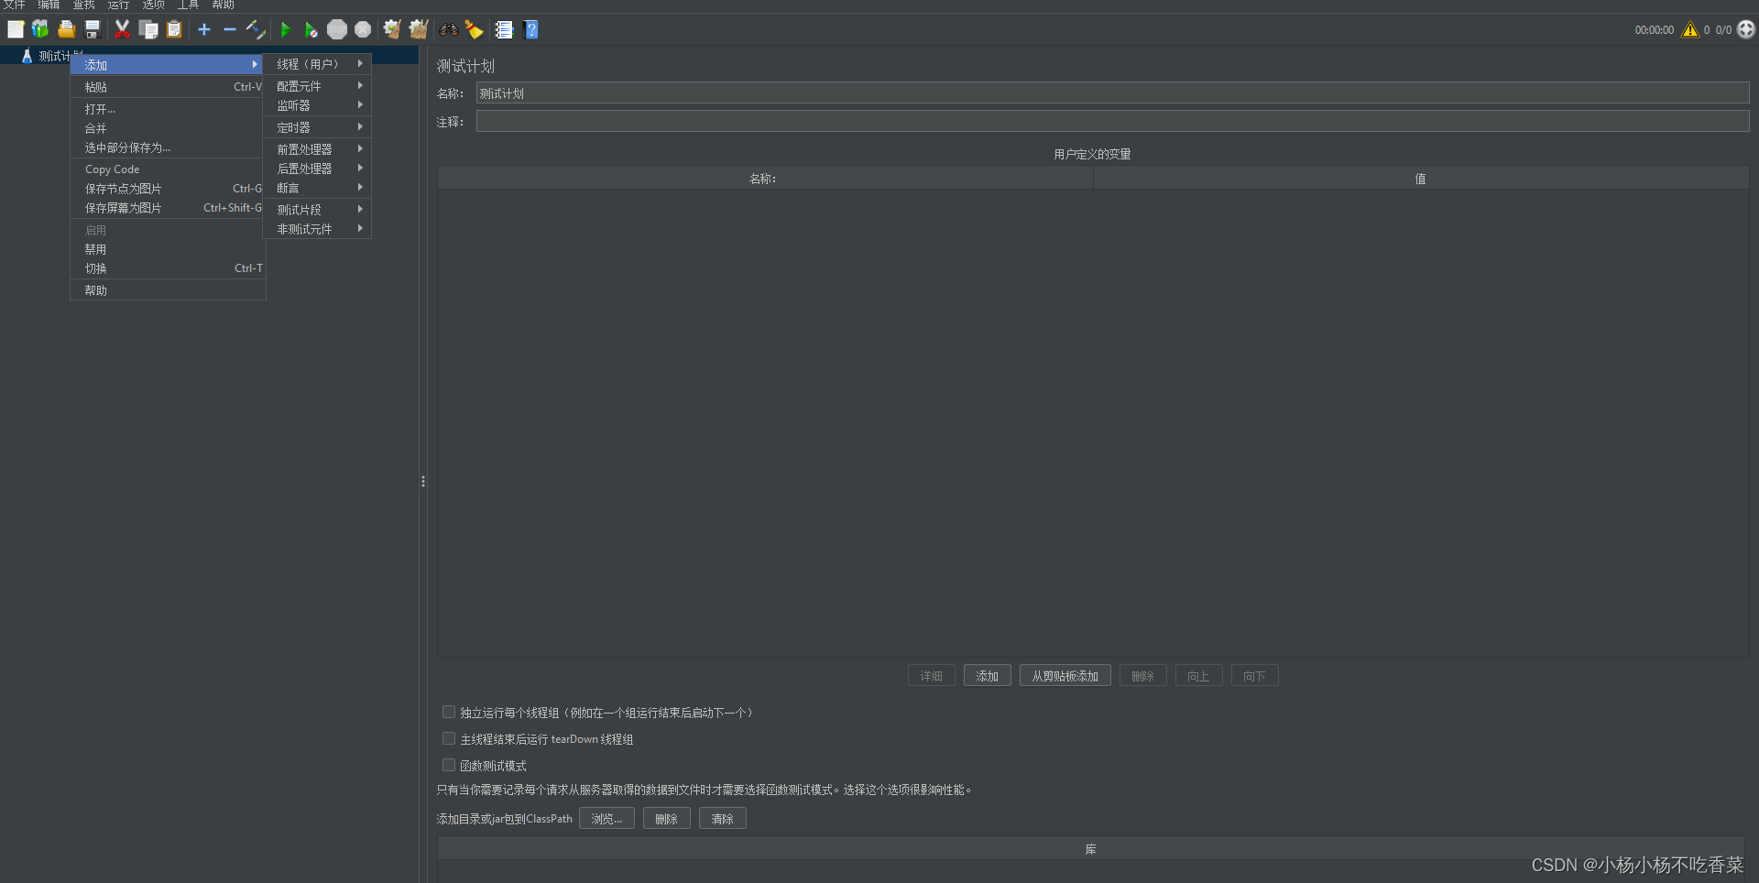Click the Clear All double-broom icon

(419, 29)
